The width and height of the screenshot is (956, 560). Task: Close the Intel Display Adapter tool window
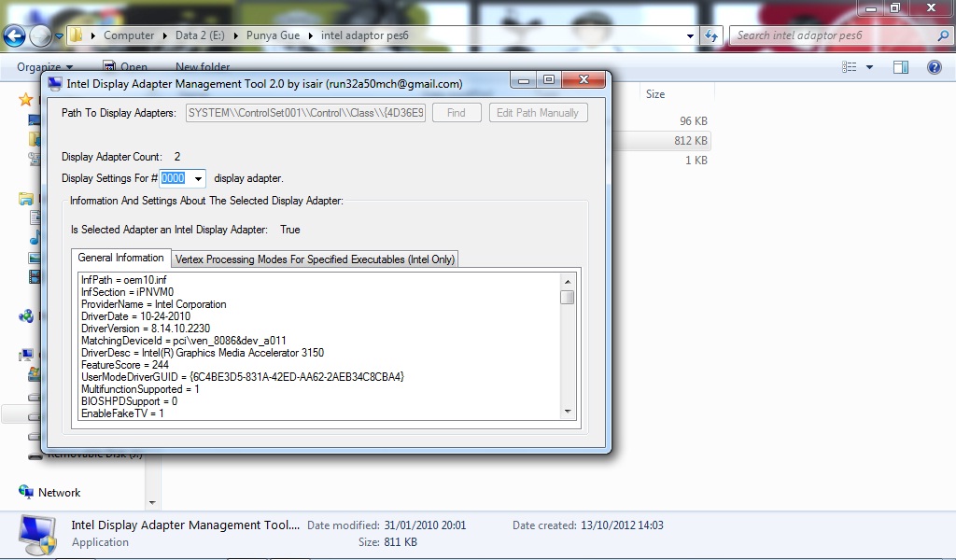click(583, 80)
